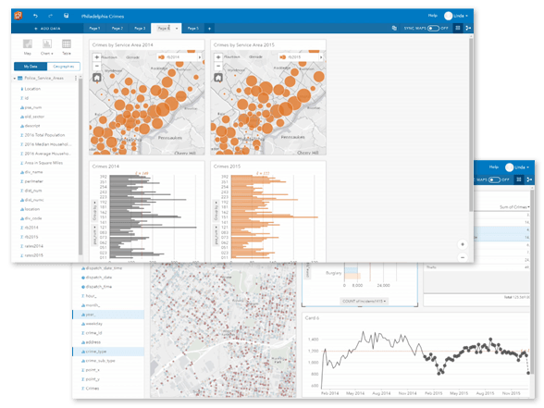Switch to the Geographies data toggle
The height and width of the screenshot is (408, 544).
[x=64, y=67]
